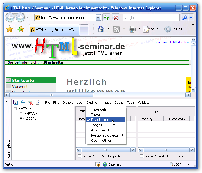Click the Print icon
This screenshot has height=173, width=202.
pos(132,29)
